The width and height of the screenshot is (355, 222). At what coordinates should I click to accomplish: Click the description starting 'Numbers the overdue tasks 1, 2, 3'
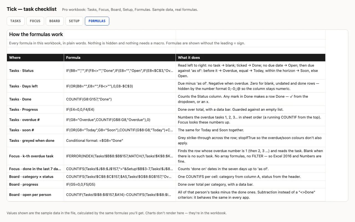click(250, 120)
